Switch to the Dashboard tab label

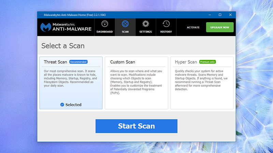click(x=105, y=32)
